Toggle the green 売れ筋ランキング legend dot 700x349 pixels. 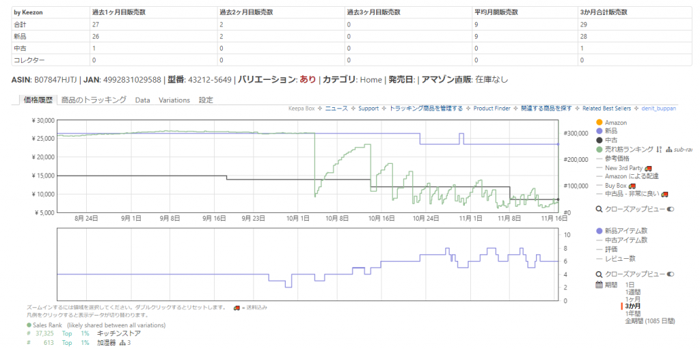(600, 149)
